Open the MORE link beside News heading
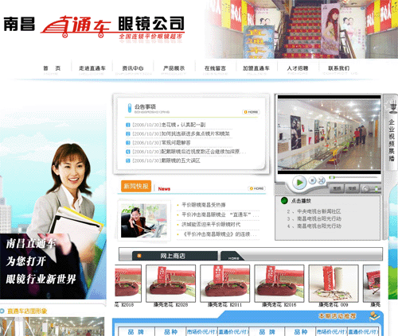Screen dimensions: 398x336 pos(256,188)
